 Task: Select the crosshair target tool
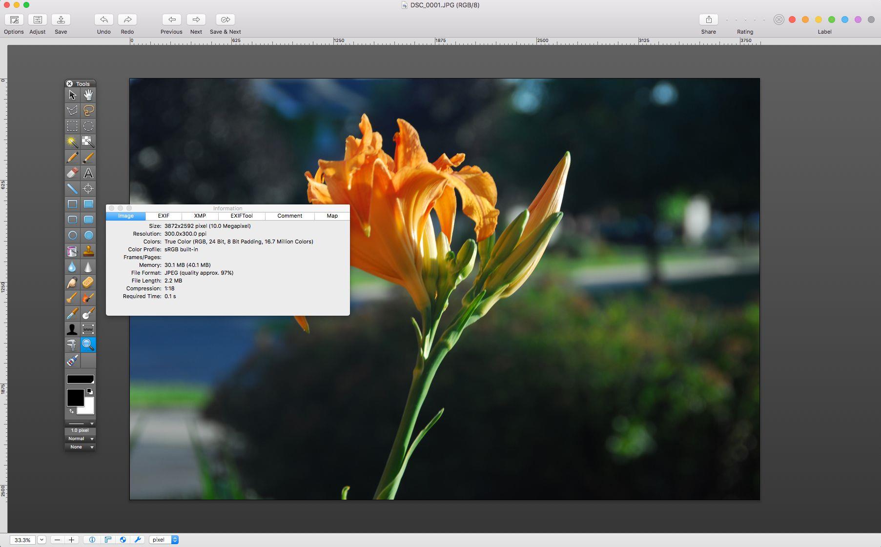point(88,188)
